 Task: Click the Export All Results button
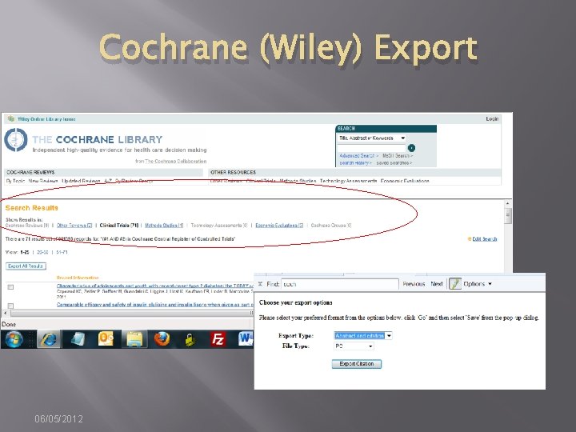point(26,266)
